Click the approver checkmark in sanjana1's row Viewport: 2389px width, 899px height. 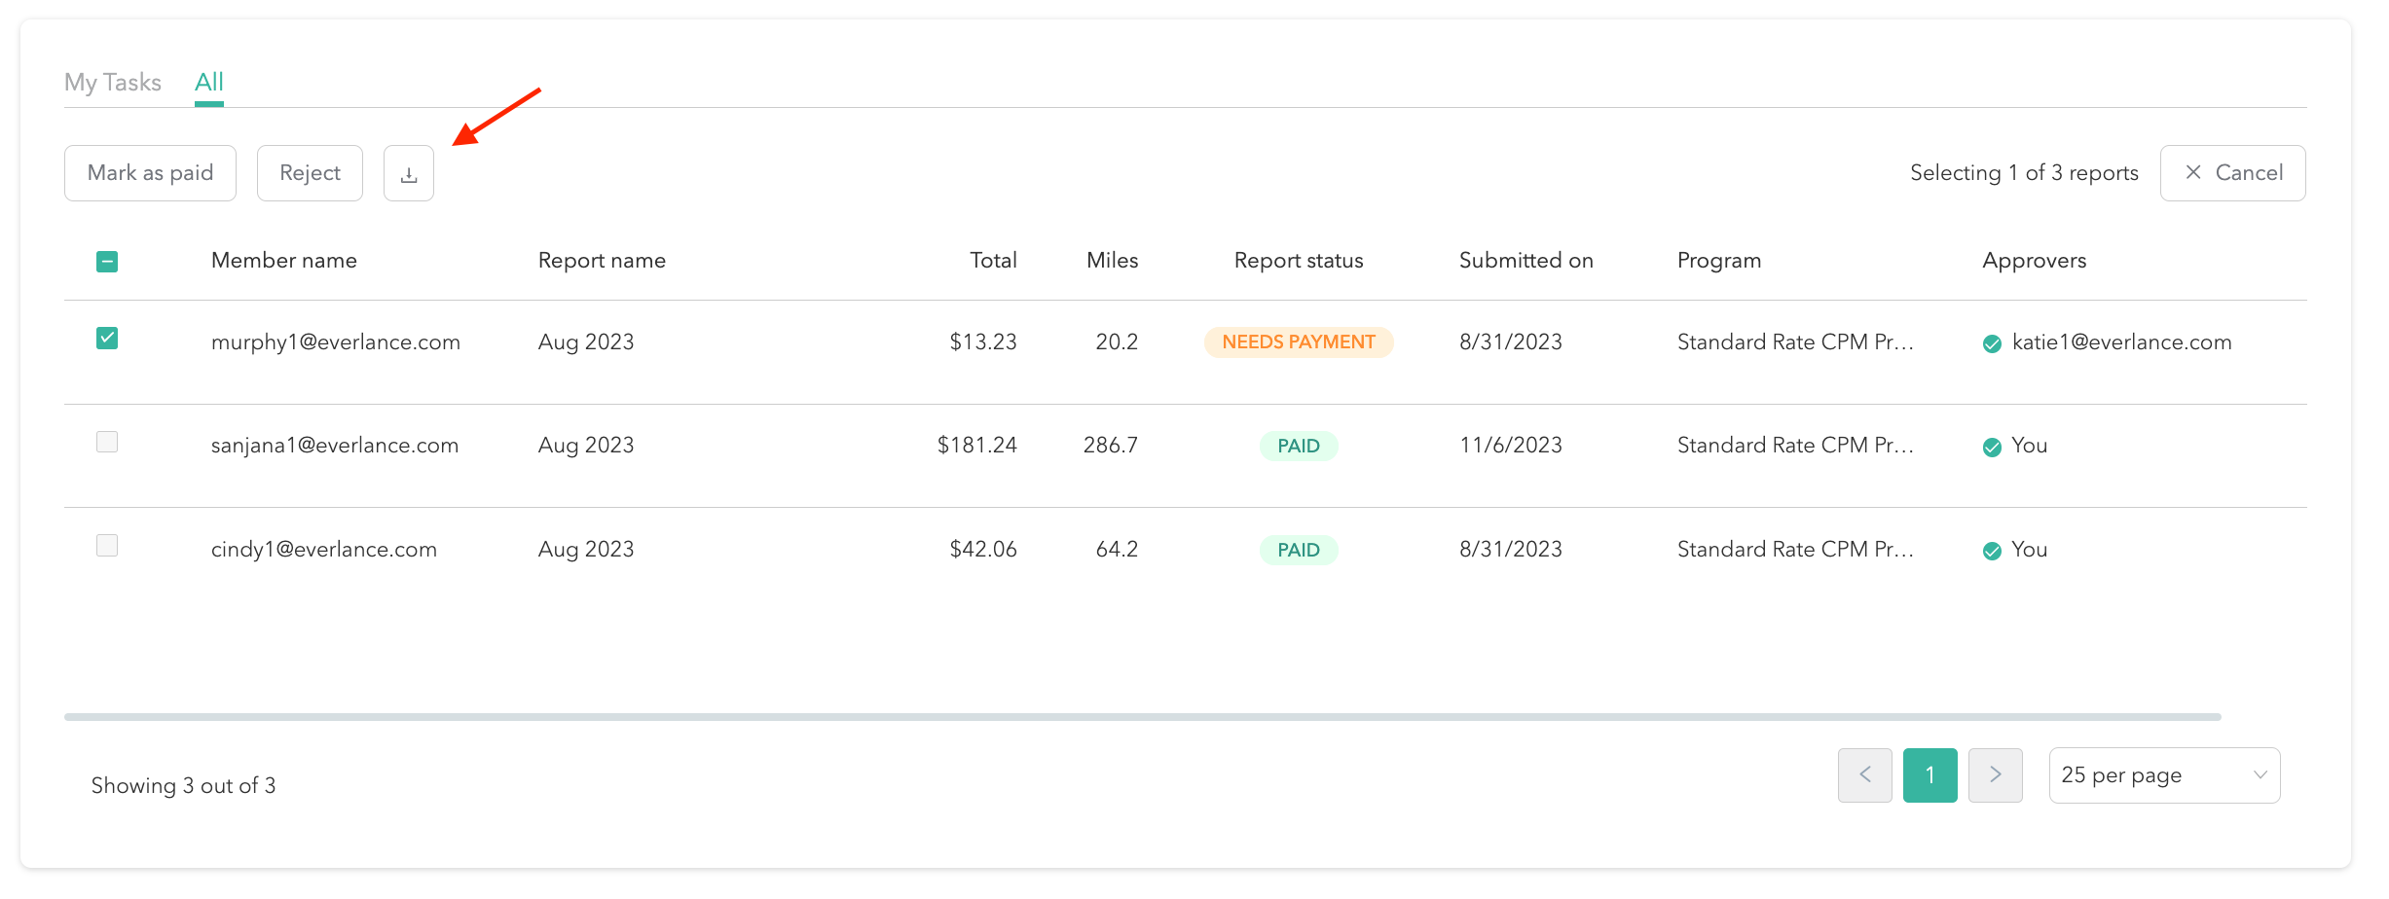1992,447
